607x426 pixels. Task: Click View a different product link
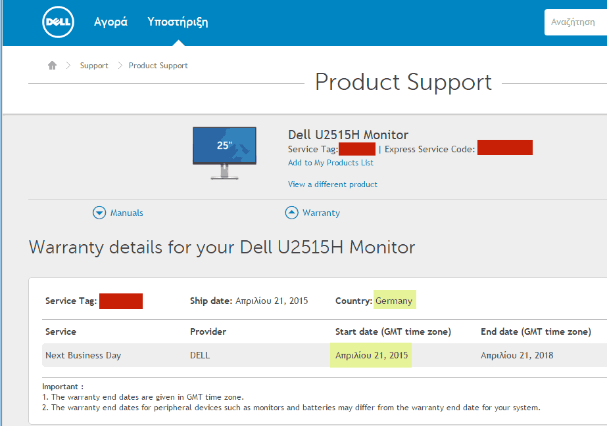333,184
